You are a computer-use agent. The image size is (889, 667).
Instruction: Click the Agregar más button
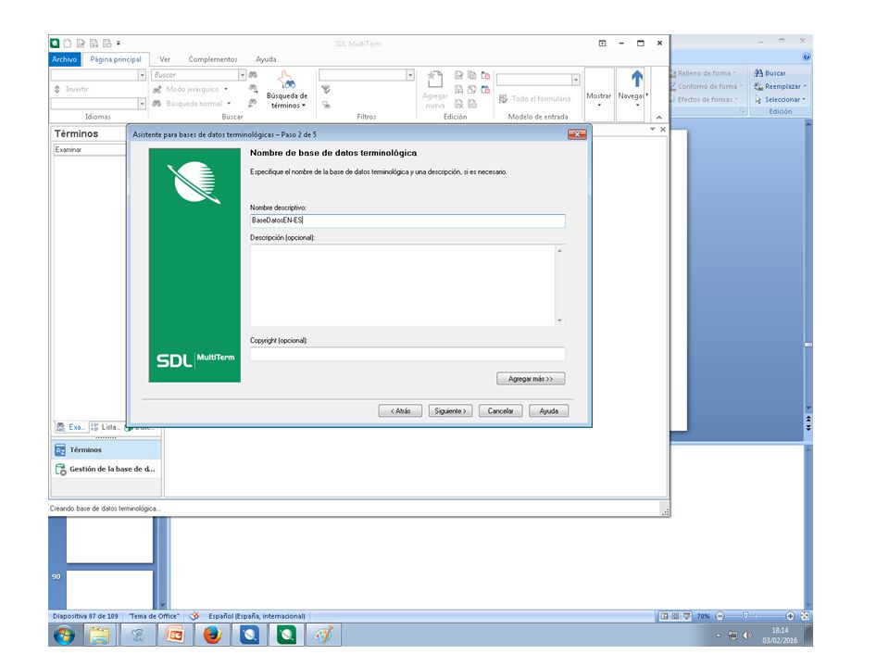(531, 378)
